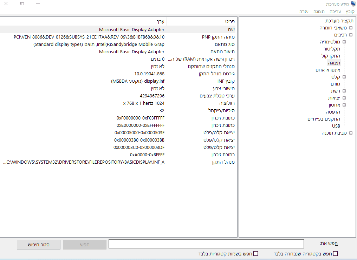
Task: Click the חפש את search input field
Action: point(206,244)
